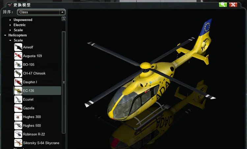
Task: Choose Ecuriel from the helicopter list
Action: coord(28,99)
